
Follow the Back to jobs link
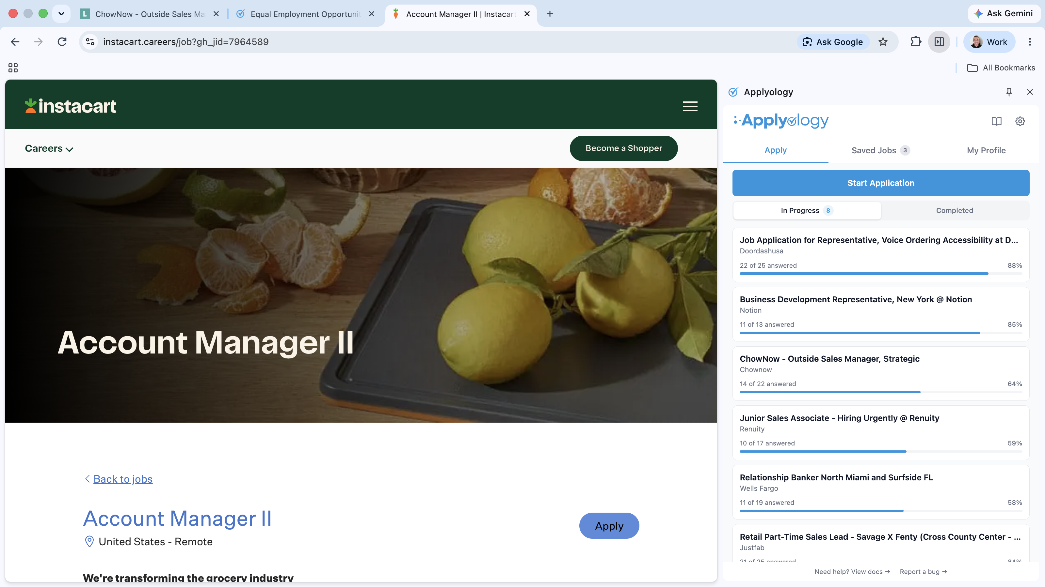click(x=123, y=479)
